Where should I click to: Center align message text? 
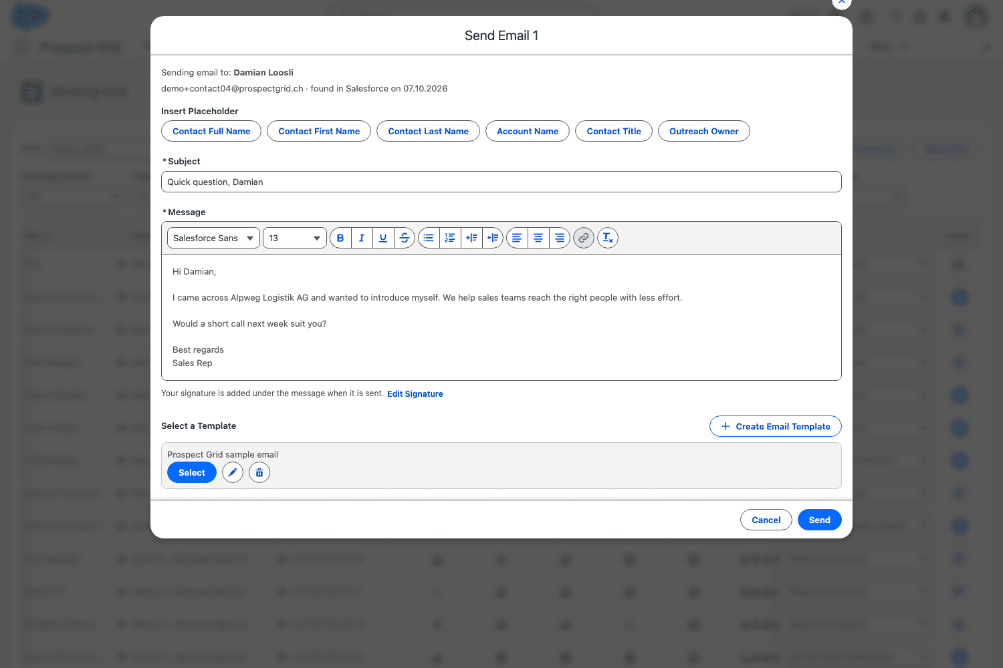tap(538, 238)
